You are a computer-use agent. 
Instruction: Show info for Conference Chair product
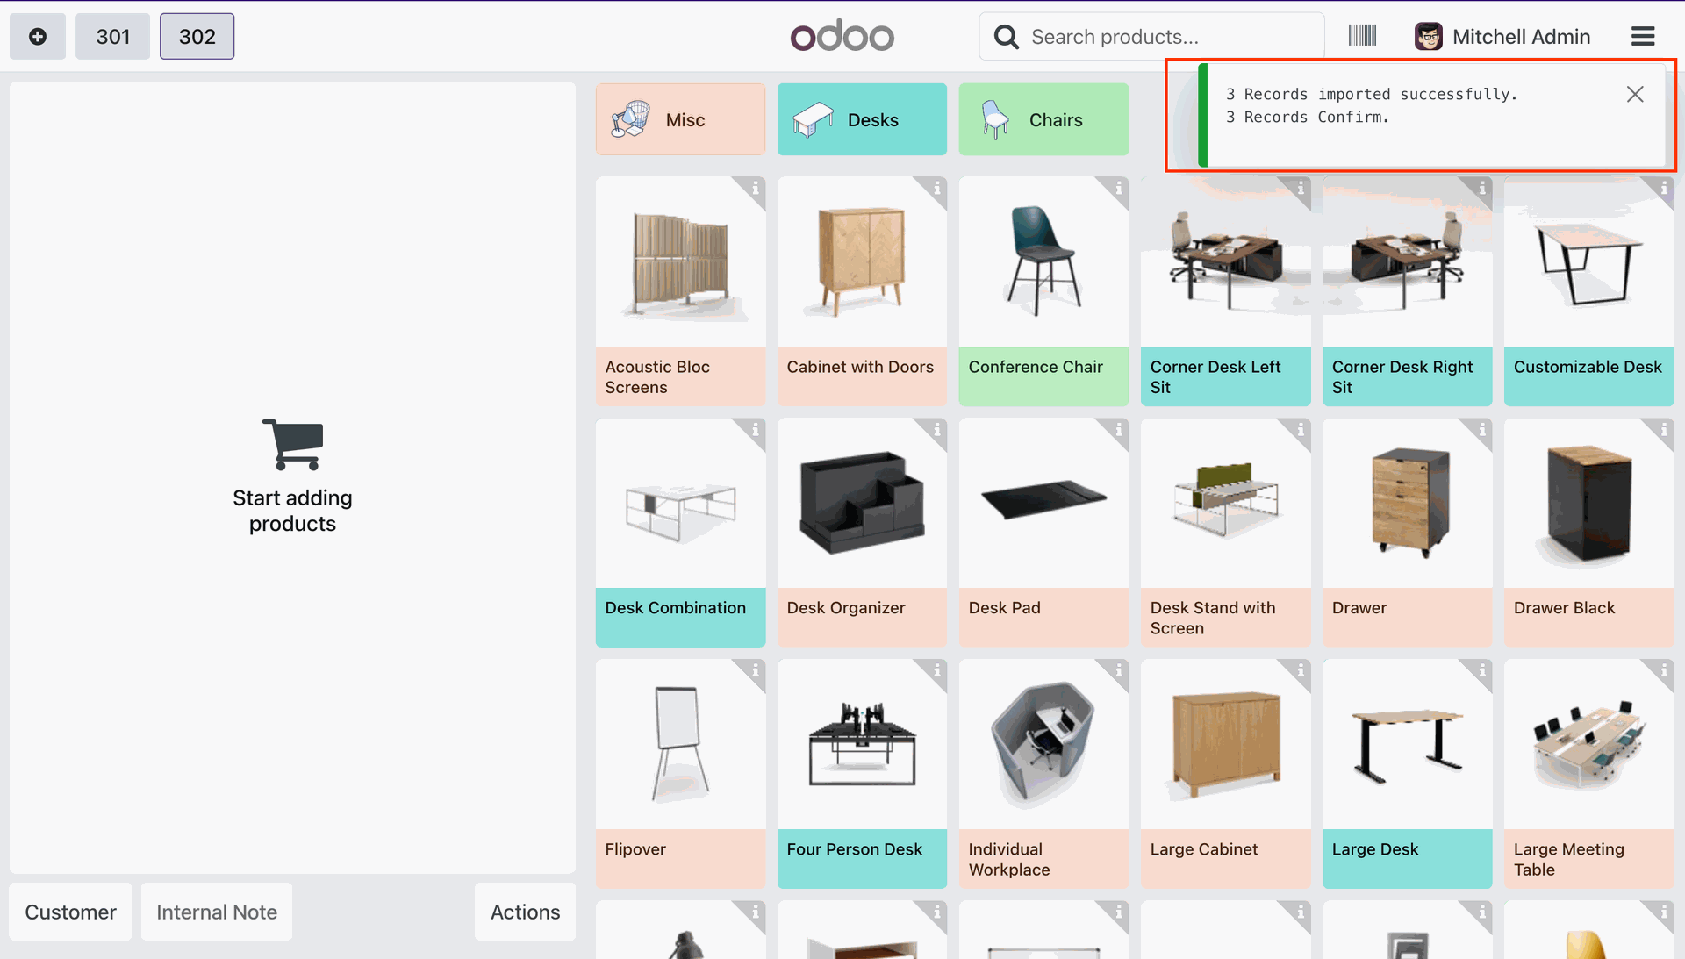coord(1118,189)
